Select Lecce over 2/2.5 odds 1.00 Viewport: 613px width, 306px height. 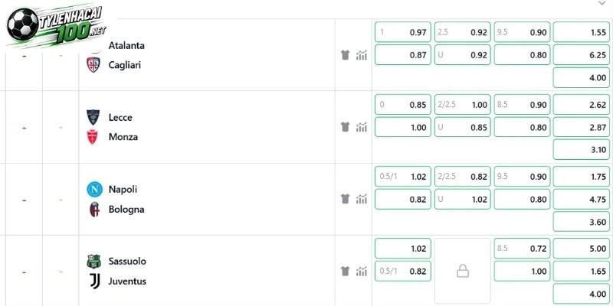tap(463, 105)
